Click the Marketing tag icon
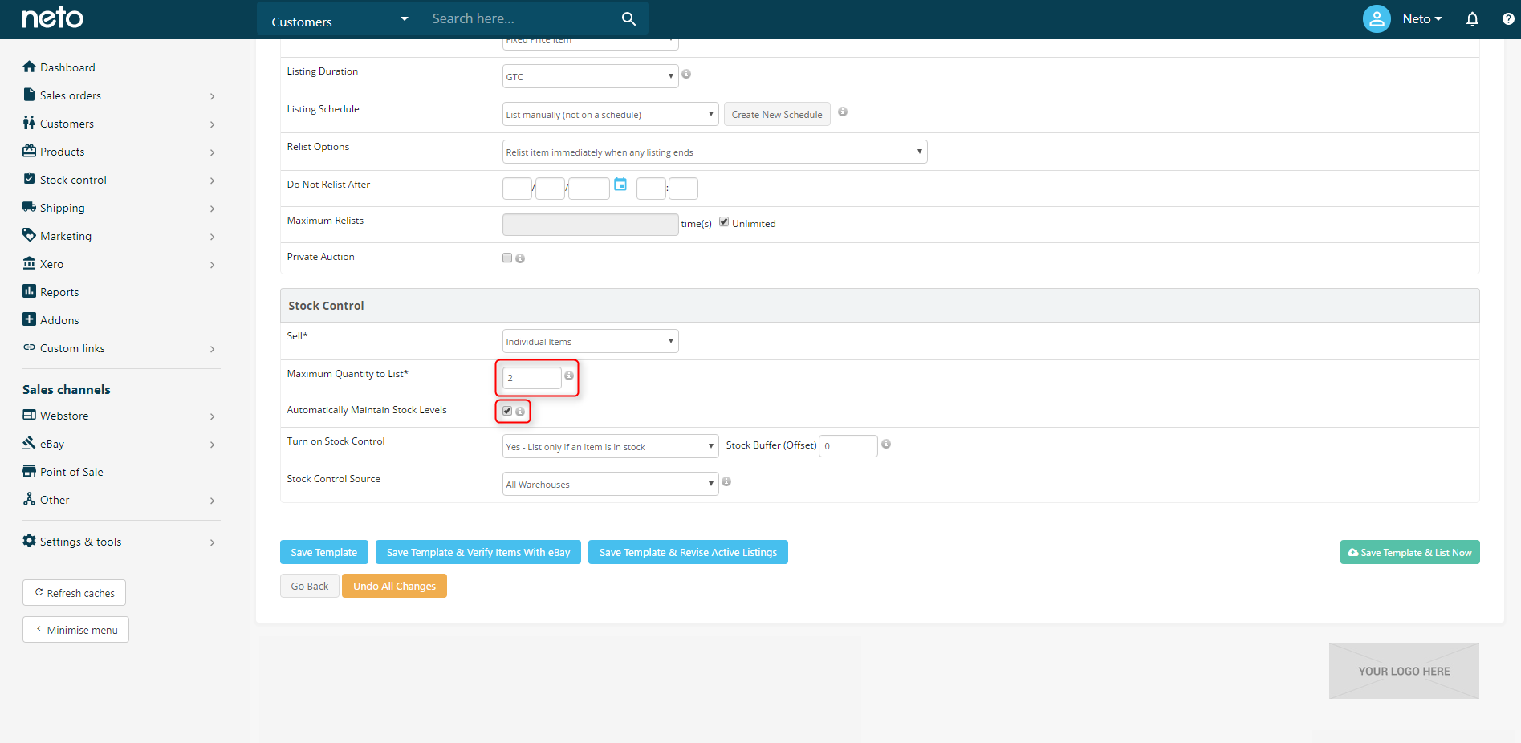The image size is (1521, 743). coord(30,235)
